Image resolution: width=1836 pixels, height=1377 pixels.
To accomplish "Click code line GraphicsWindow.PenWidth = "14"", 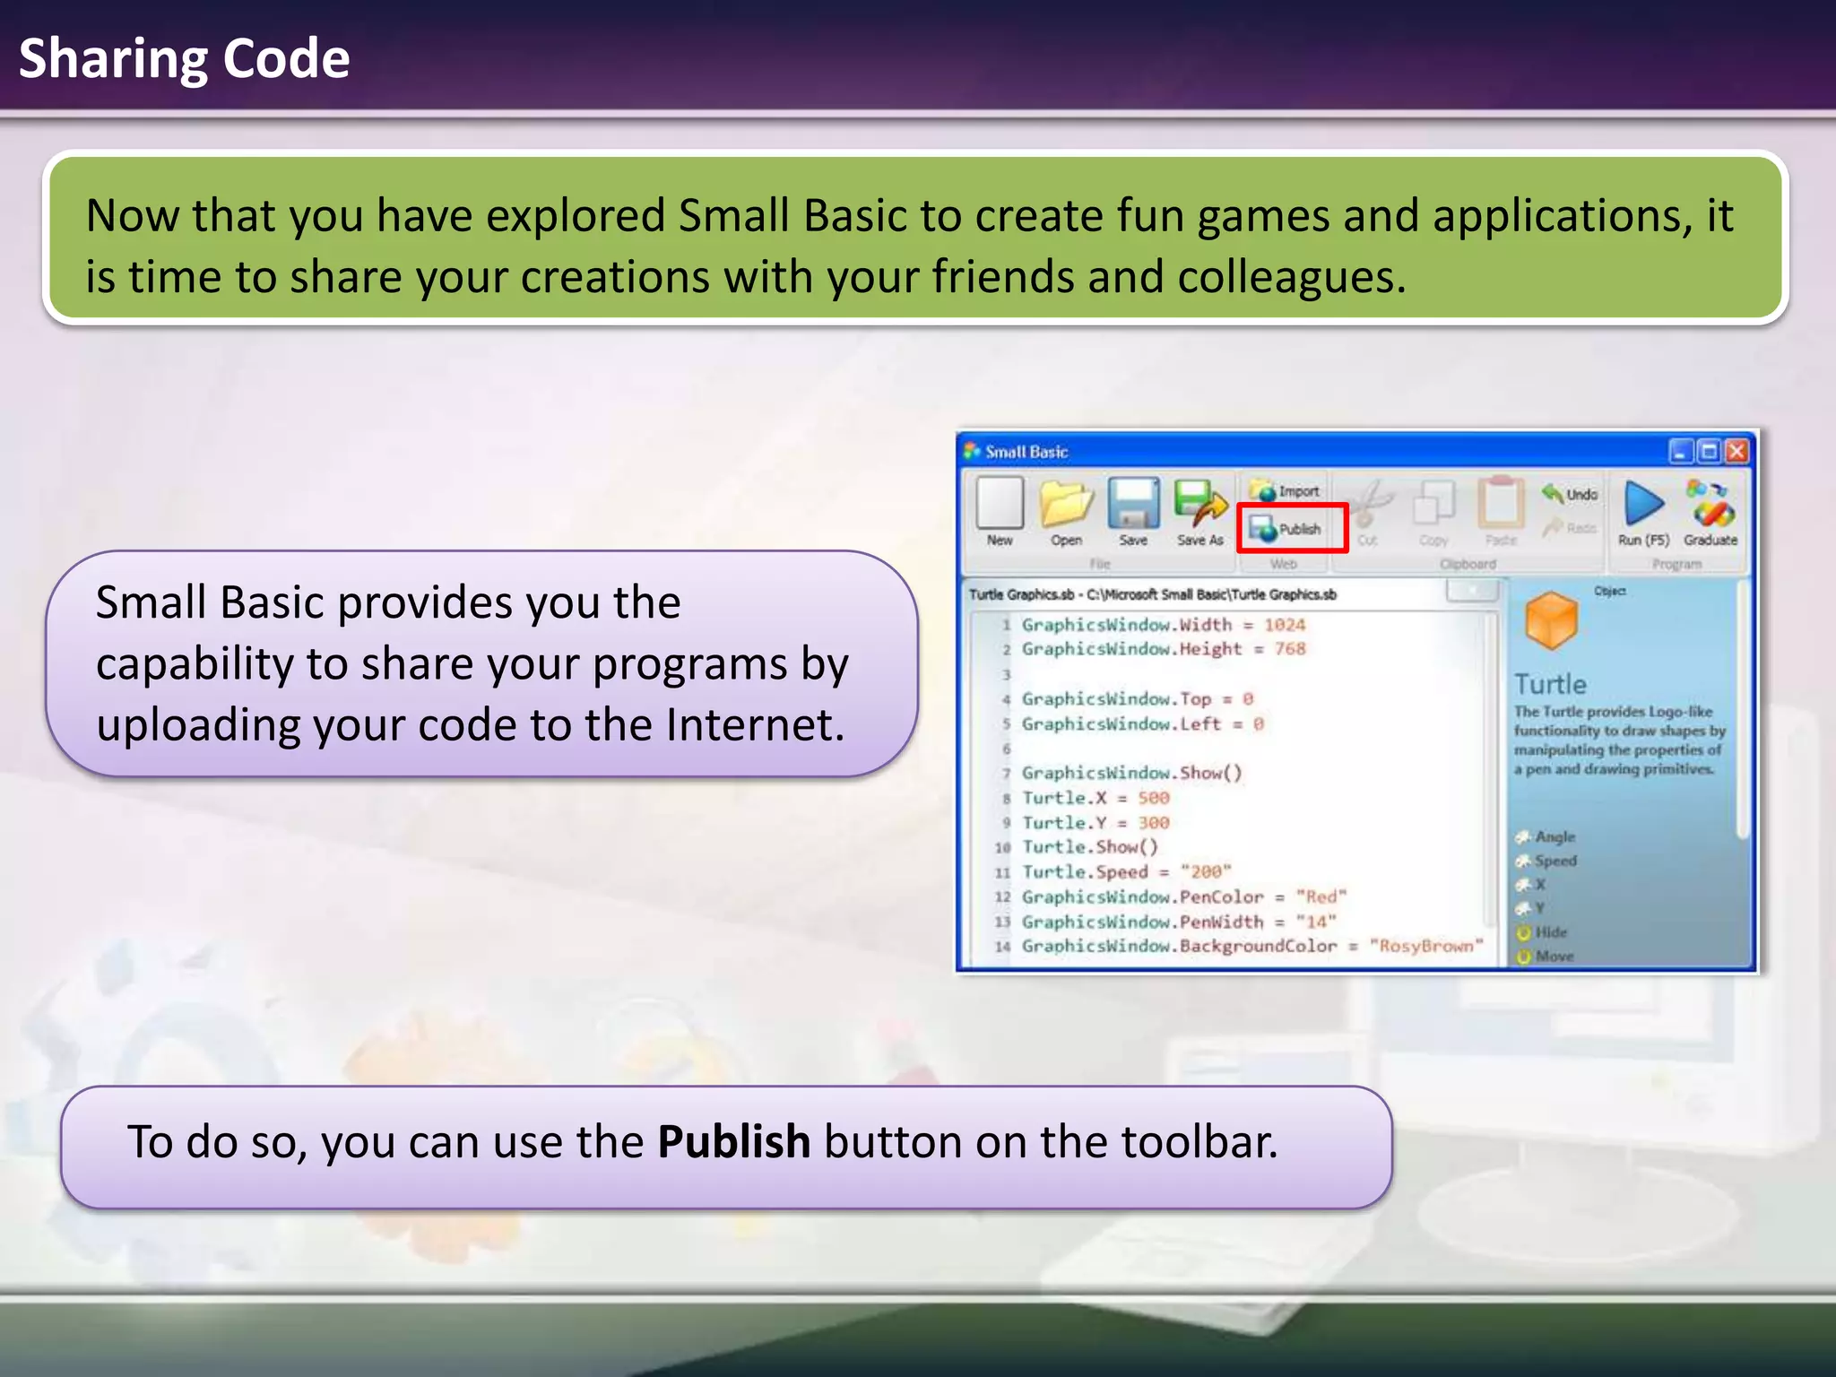I will point(1179,922).
